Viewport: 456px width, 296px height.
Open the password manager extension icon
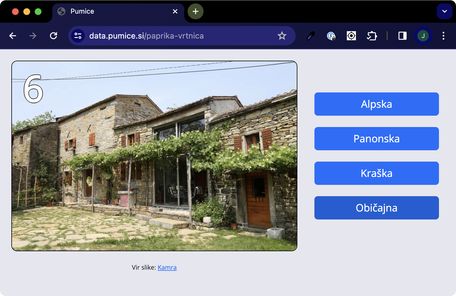tap(331, 36)
